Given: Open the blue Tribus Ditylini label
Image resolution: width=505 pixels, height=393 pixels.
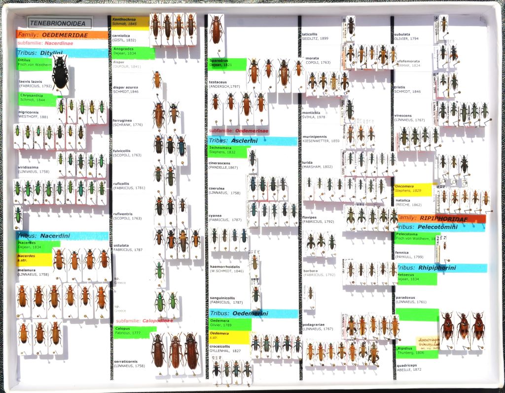Looking at the screenshot, I should [x=62, y=53].
